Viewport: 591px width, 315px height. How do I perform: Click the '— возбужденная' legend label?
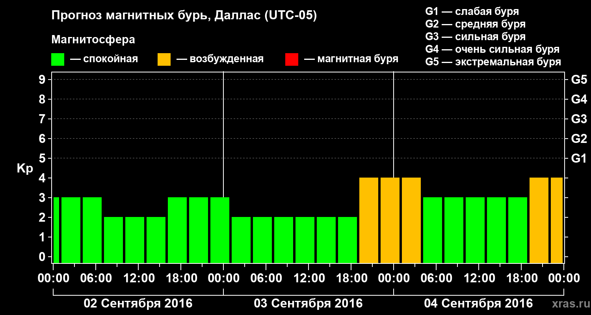220,59
